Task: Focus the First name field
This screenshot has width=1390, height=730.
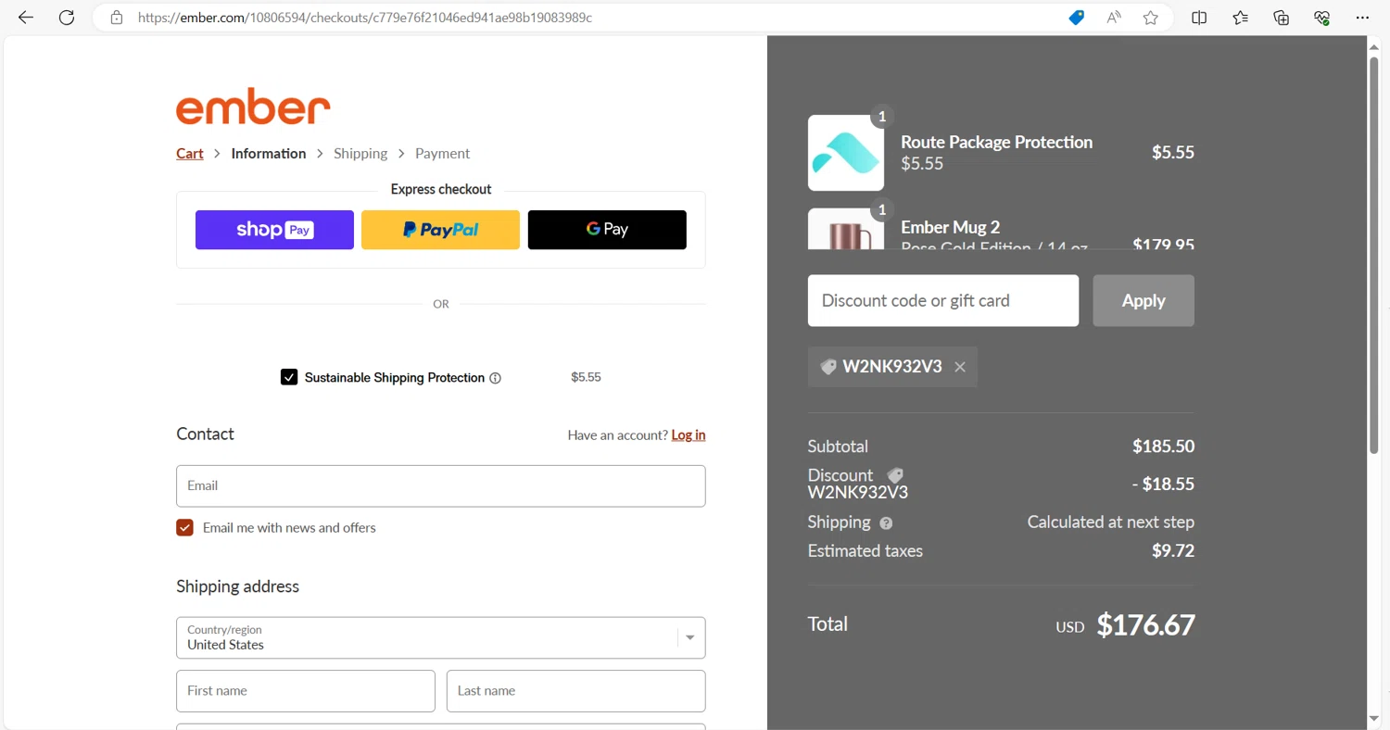Action: tap(306, 691)
